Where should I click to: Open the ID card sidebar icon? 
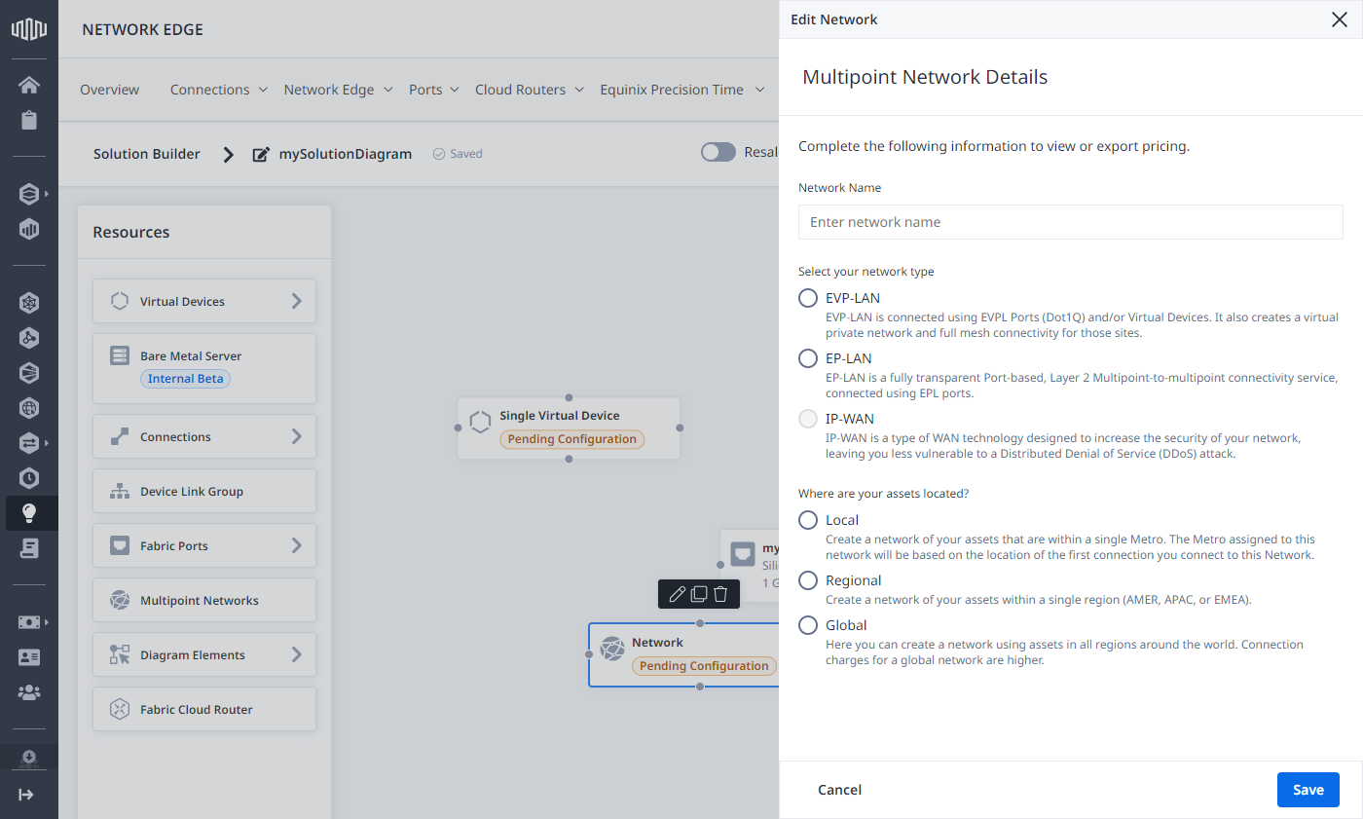click(29, 657)
